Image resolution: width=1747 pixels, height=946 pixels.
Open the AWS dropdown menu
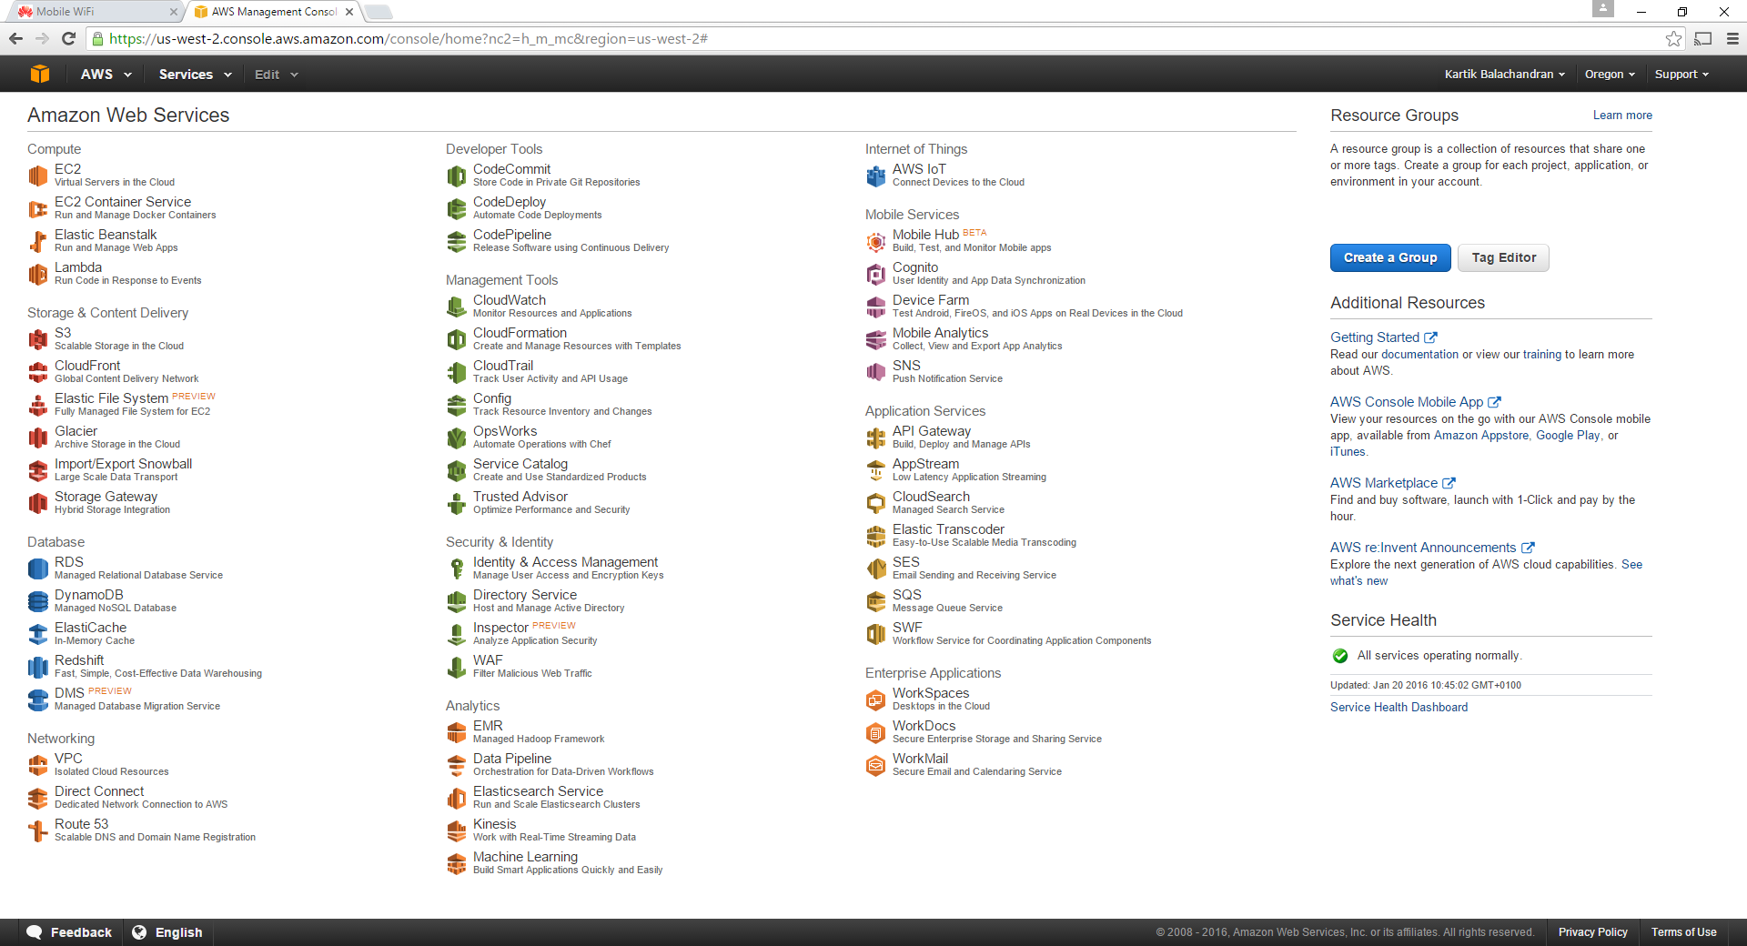coord(106,75)
